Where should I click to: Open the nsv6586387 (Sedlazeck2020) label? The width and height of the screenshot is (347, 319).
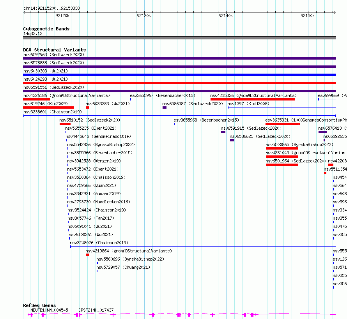coord(193,104)
